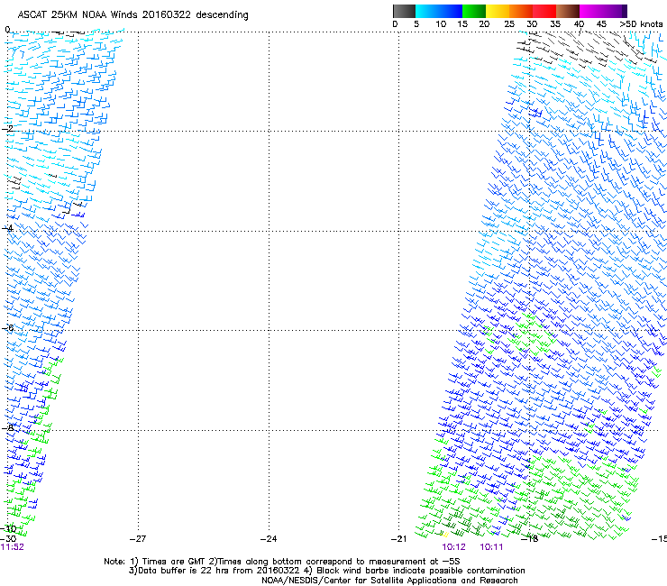Select the green 15-20 knots legend swatch
Viewport: 667px width, 586px height.
tap(474, 11)
